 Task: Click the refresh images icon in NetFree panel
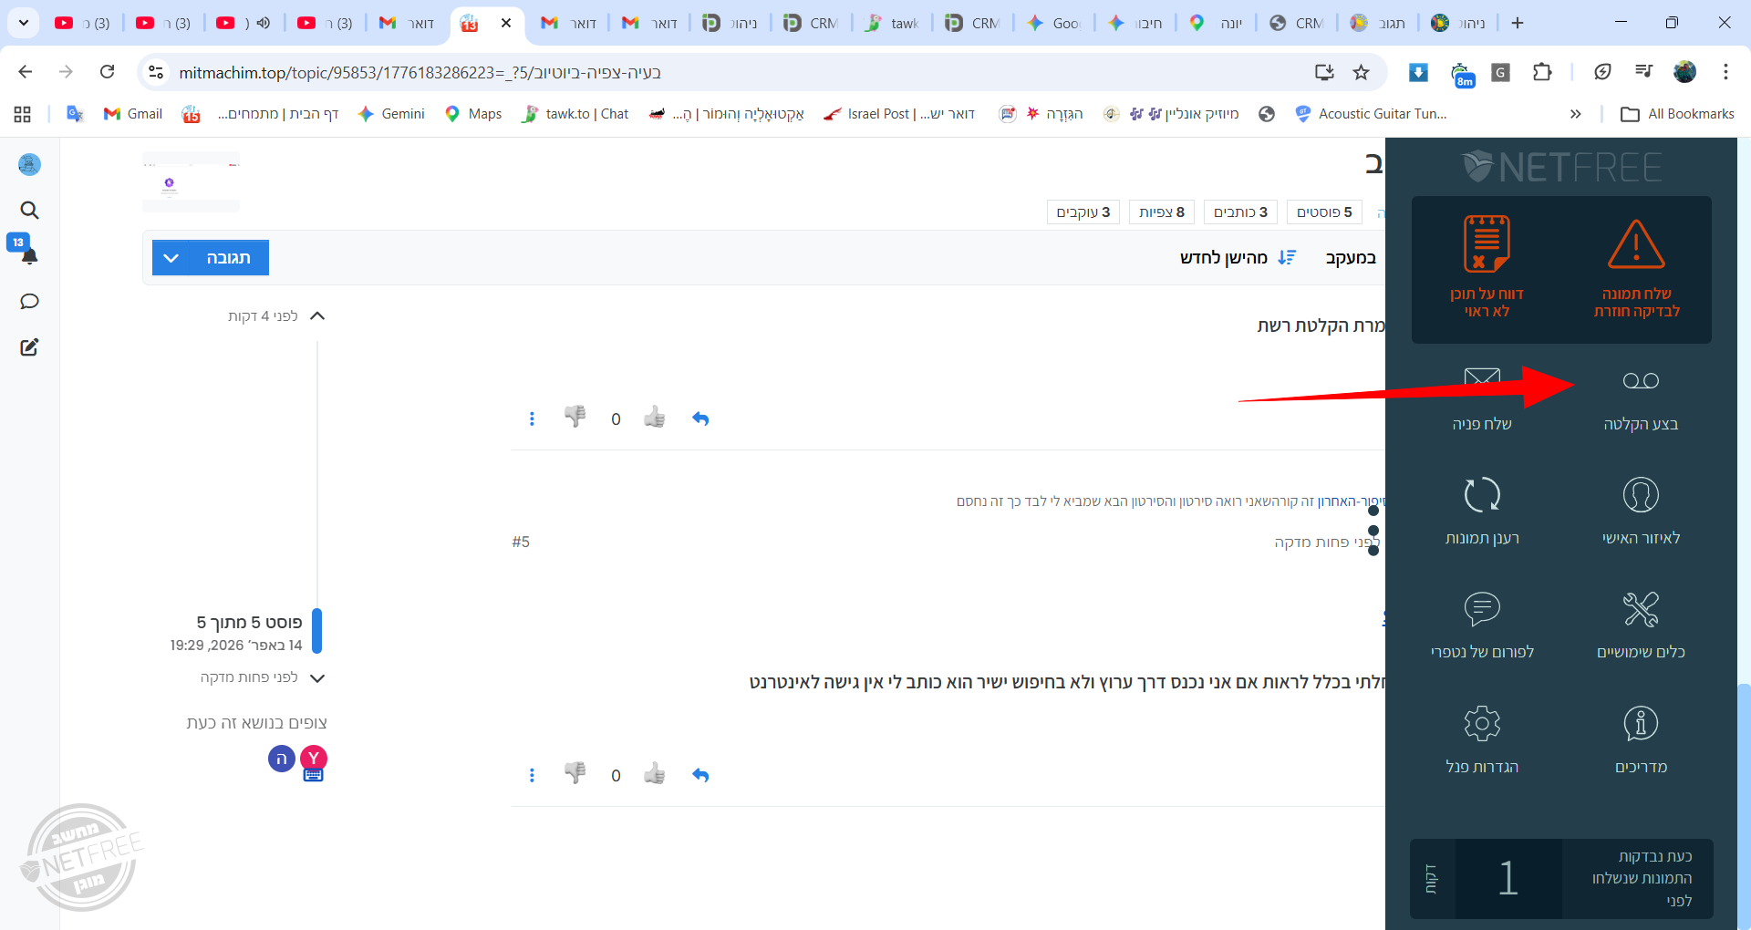pos(1481,495)
